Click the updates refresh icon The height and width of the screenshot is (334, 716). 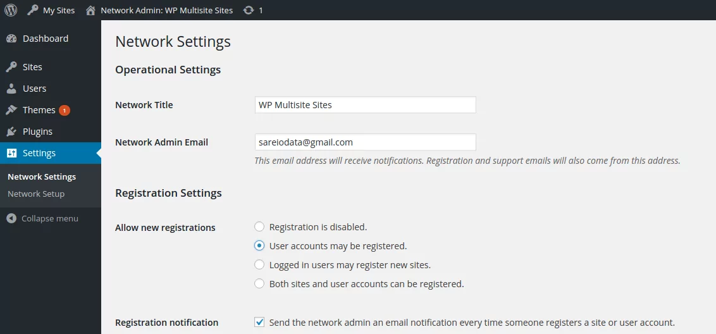(x=249, y=10)
